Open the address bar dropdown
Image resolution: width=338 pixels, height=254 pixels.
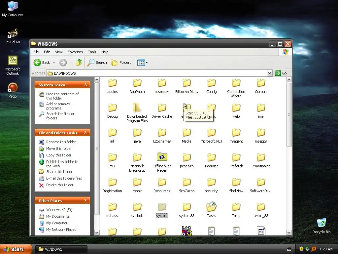pyautogui.click(x=270, y=73)
